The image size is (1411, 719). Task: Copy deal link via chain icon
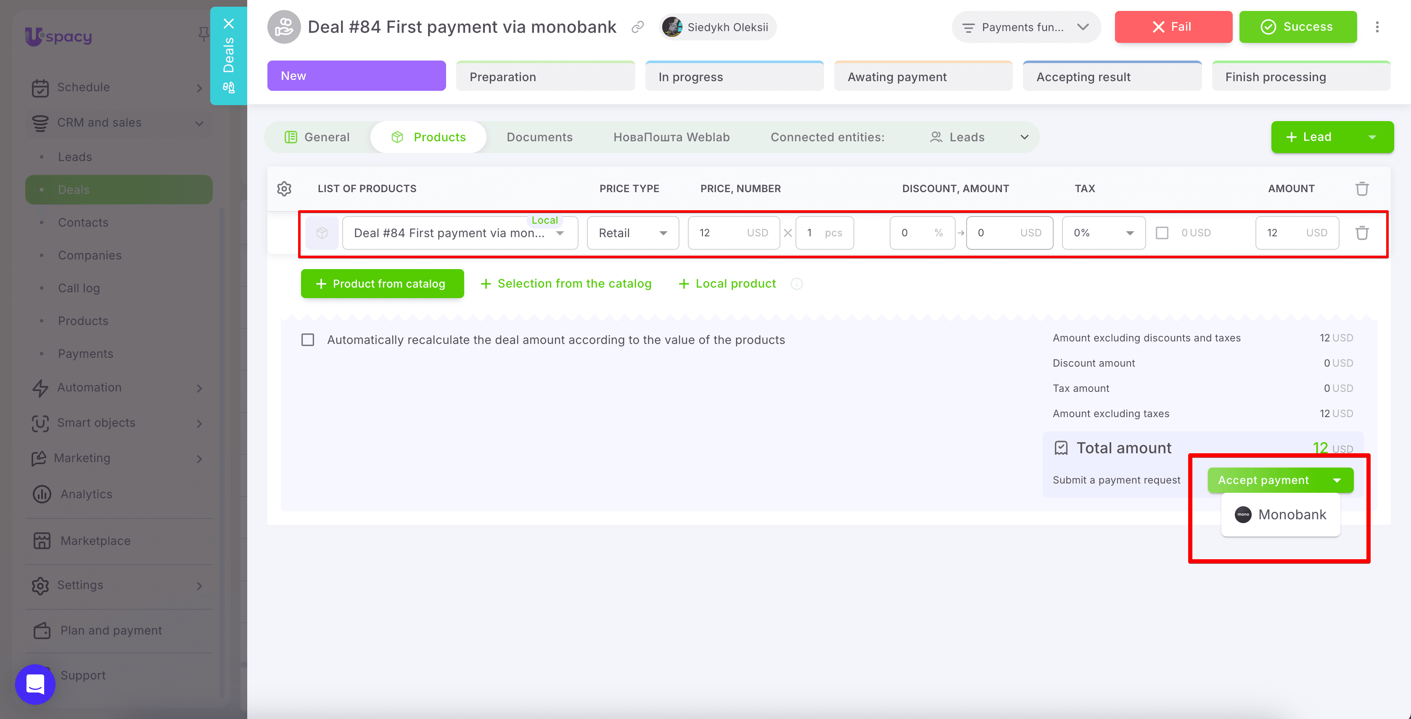pos(637,27)
